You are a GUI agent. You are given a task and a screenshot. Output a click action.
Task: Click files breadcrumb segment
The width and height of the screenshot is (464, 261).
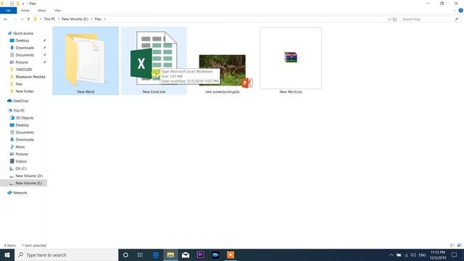tap(98, 19)
